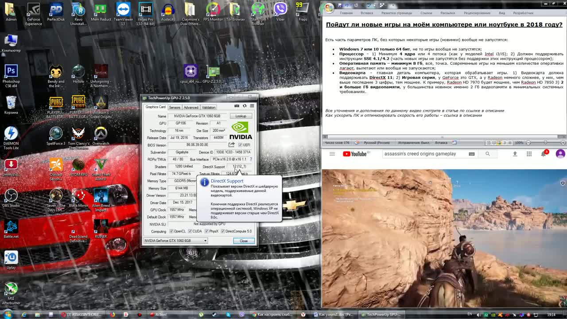Launch Vegas Pro 13.0 from the desktop

[145, 13]
